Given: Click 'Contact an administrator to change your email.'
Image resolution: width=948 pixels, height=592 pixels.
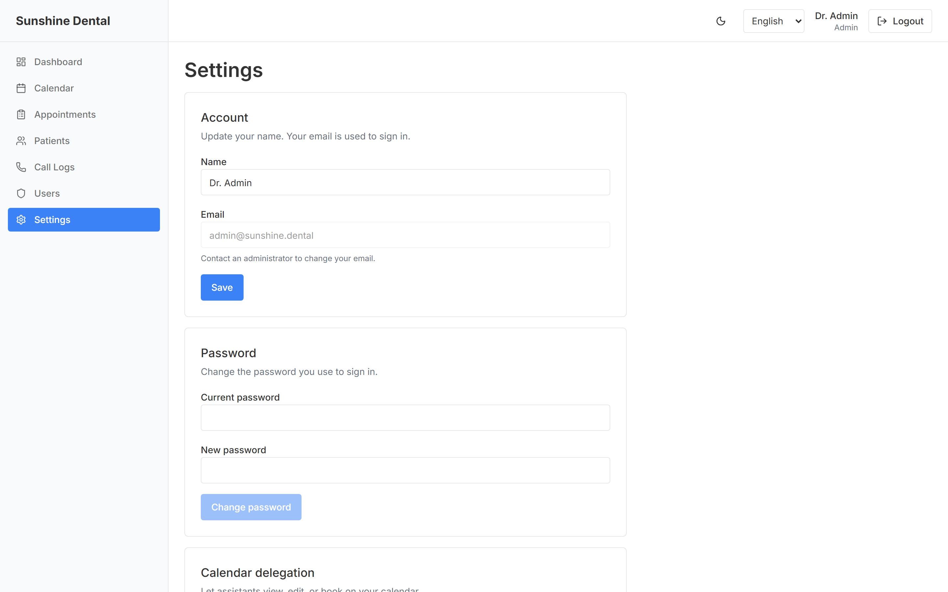Looking at the screenshot, I should click(x=288, y=259).
